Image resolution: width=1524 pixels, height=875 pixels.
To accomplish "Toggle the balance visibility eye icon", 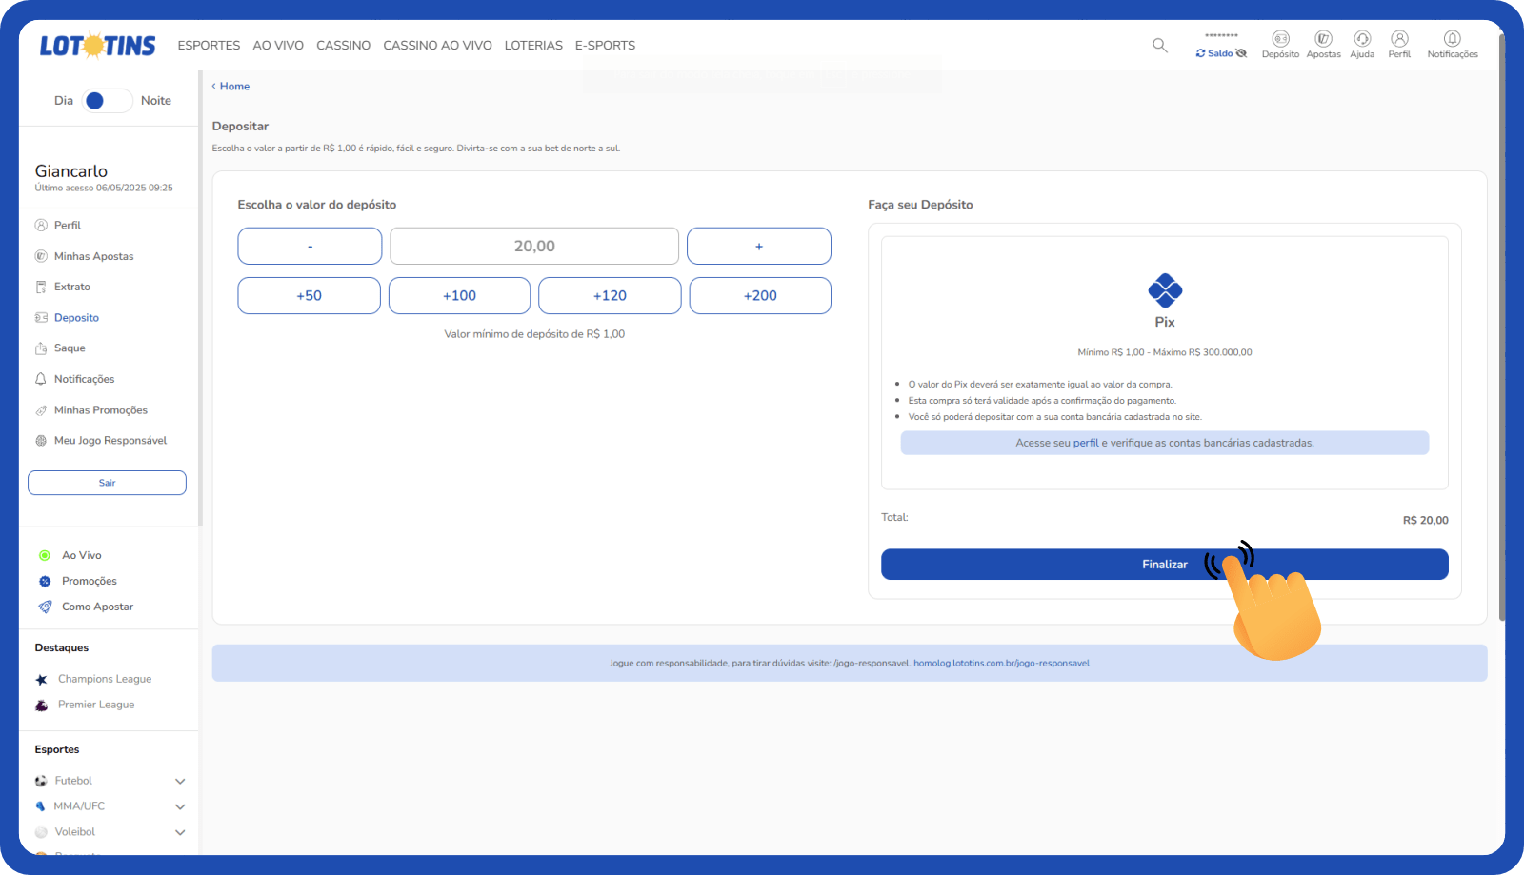I will tap(1241, 53).
